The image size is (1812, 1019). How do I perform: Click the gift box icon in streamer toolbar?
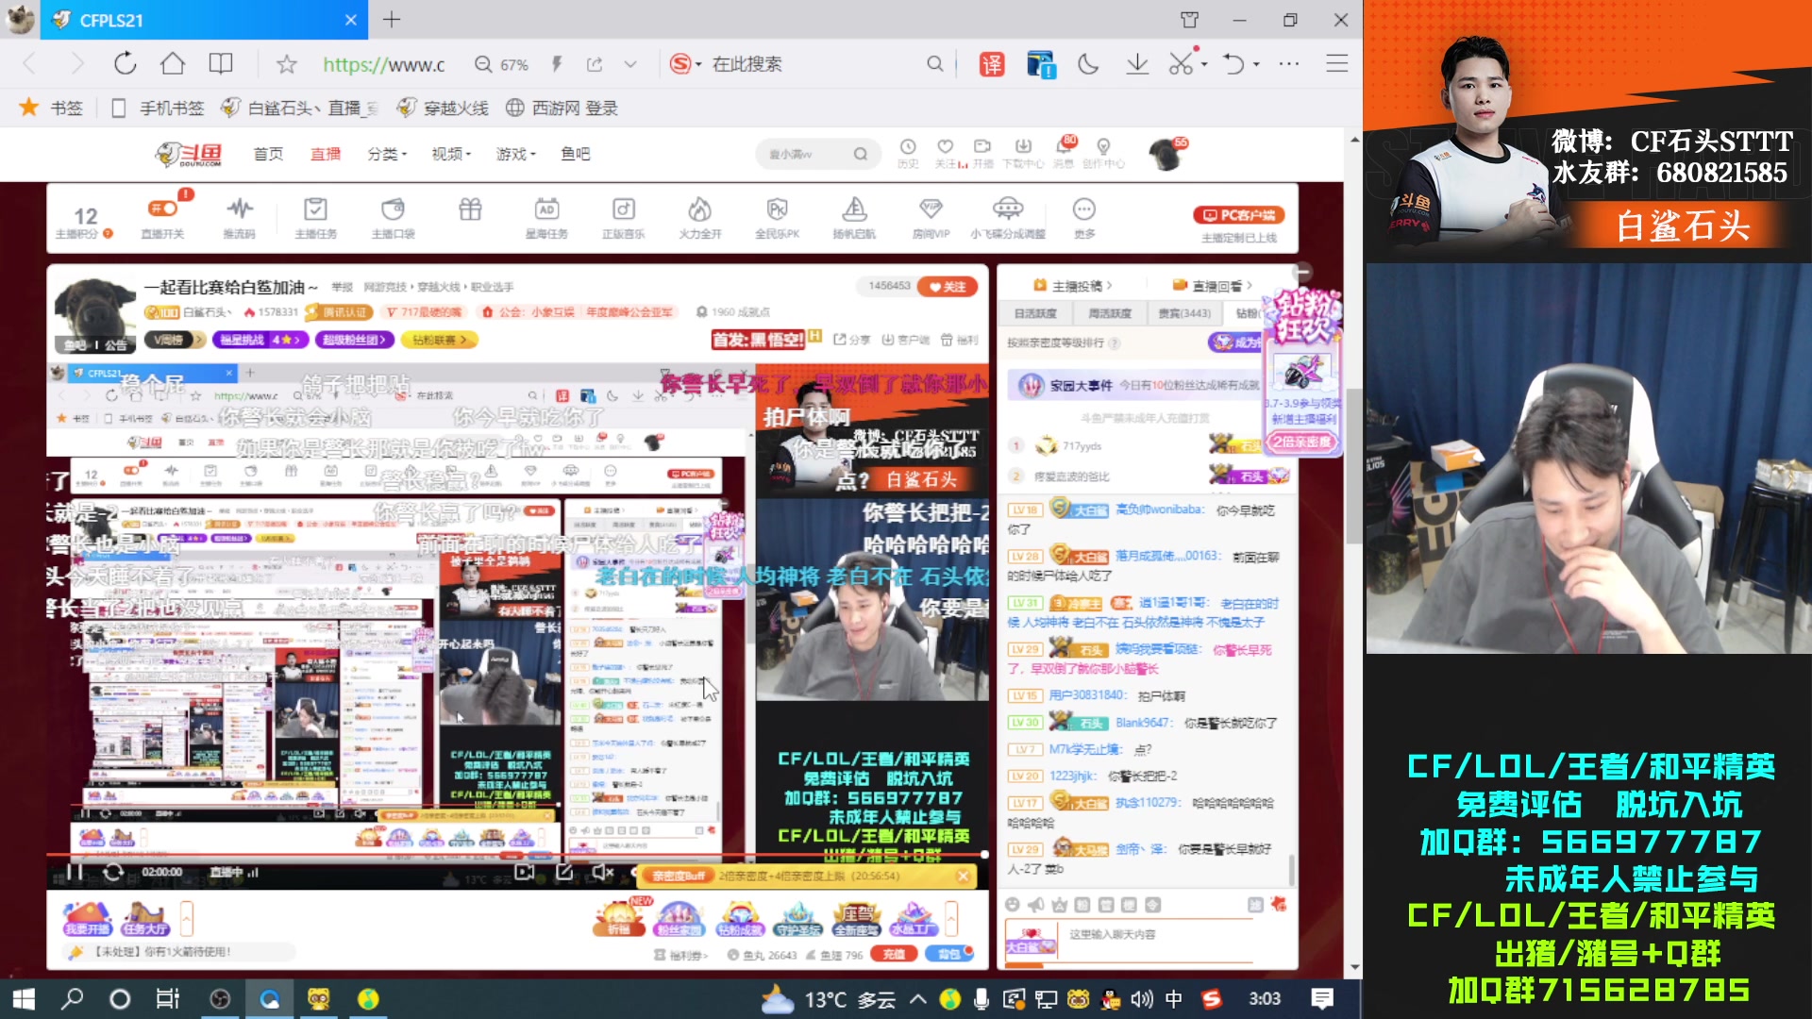pyautogui.click(x=470, y=209)
